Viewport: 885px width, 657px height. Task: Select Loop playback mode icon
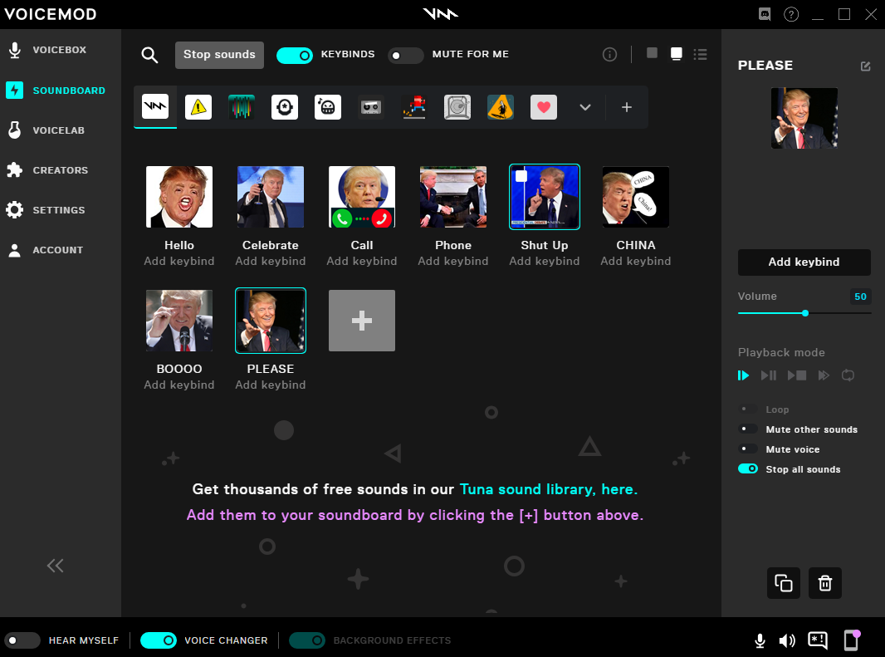848,375
